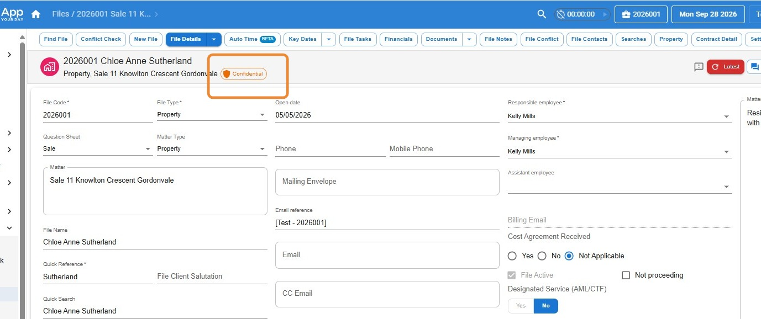Click the Mobile Phone field
This screenshot has width=761, height=319.
444,149
